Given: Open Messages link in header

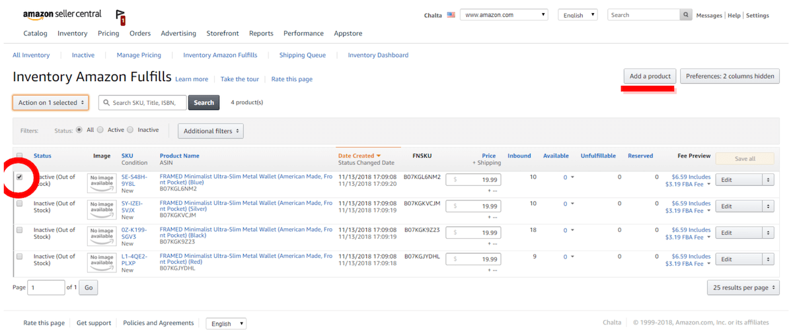Looking at the screenshot, I should 710,15.
